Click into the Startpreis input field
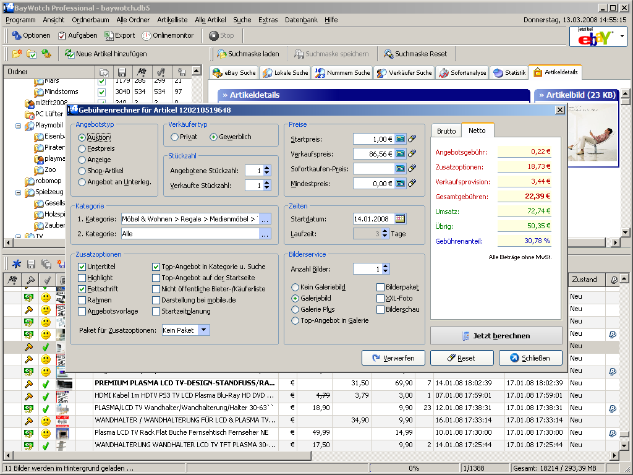This screenshot has height=475, width=633. 373,139
